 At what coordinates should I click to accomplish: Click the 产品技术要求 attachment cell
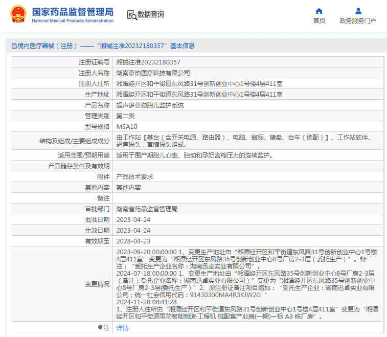pos(134,177)
